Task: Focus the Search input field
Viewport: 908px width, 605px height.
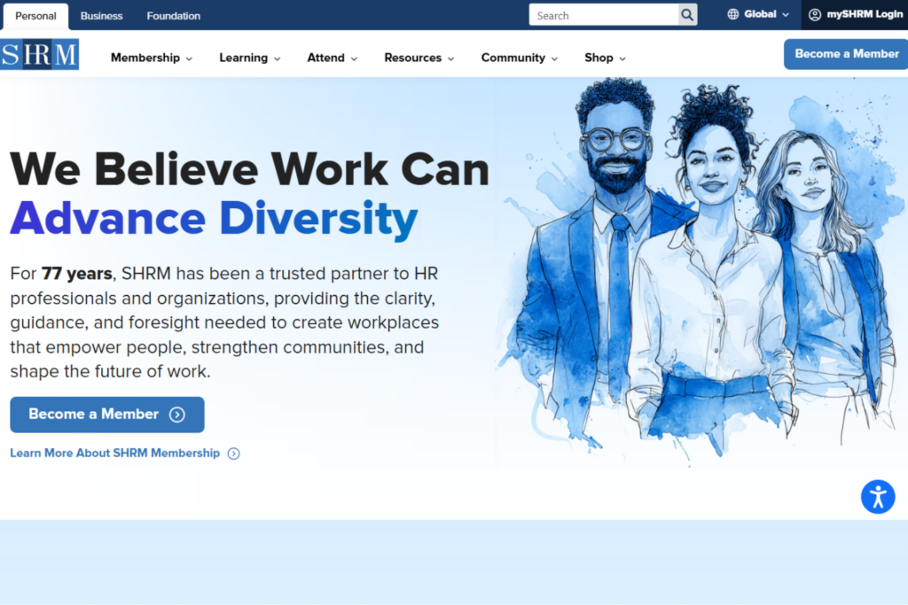Action: 604,15
